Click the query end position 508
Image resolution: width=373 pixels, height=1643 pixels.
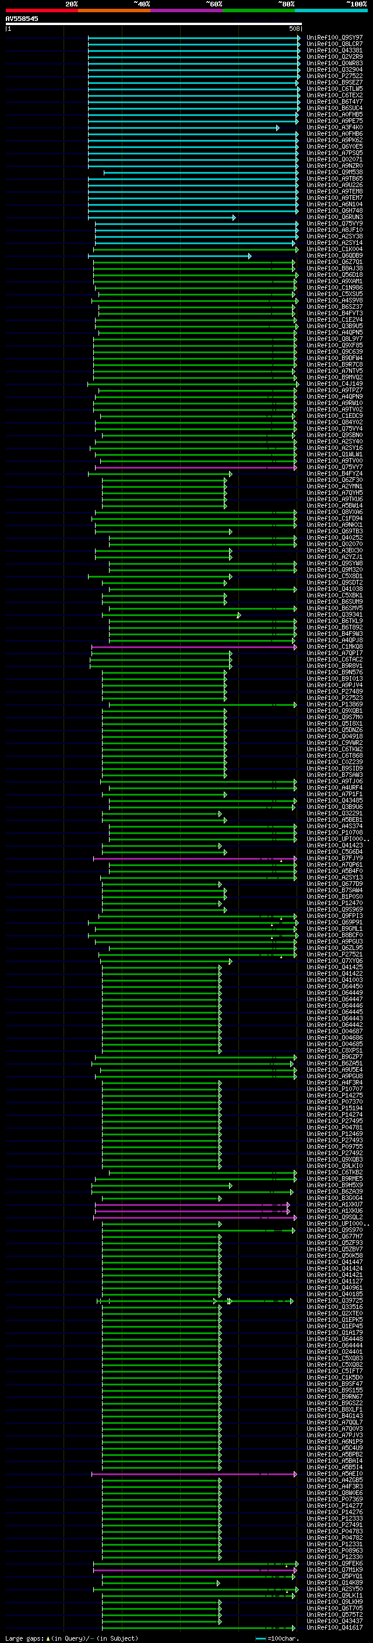point(294,29)
